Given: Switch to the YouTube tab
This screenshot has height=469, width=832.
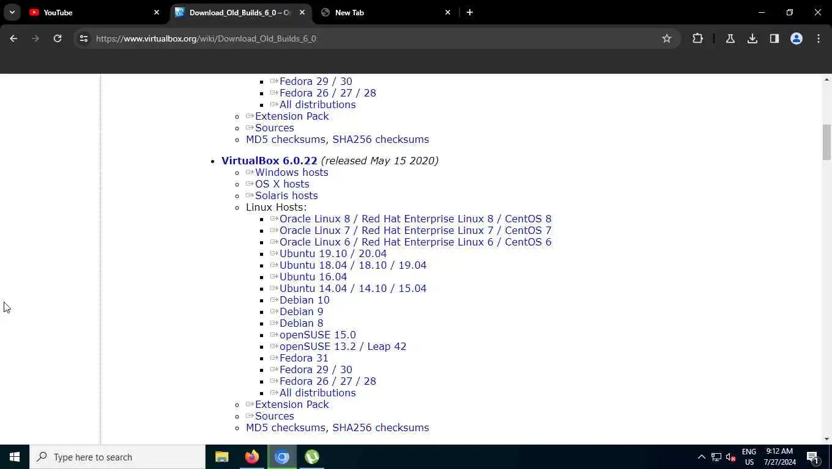Looking at the screenshot, I should click(95, 12).
